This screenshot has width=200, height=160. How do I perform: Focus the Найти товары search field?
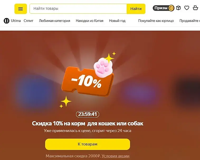click(x=78, y=9)
